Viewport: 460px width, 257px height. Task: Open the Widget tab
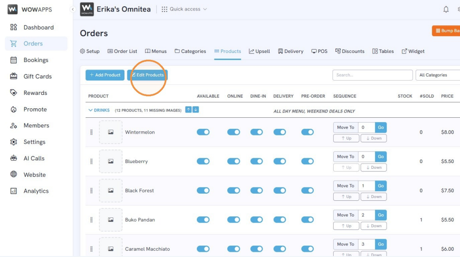click(x=413, y=51)
